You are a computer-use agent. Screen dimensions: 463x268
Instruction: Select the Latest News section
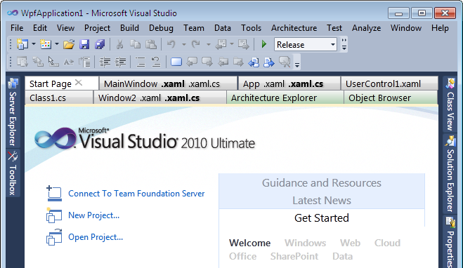coord(322,201)
